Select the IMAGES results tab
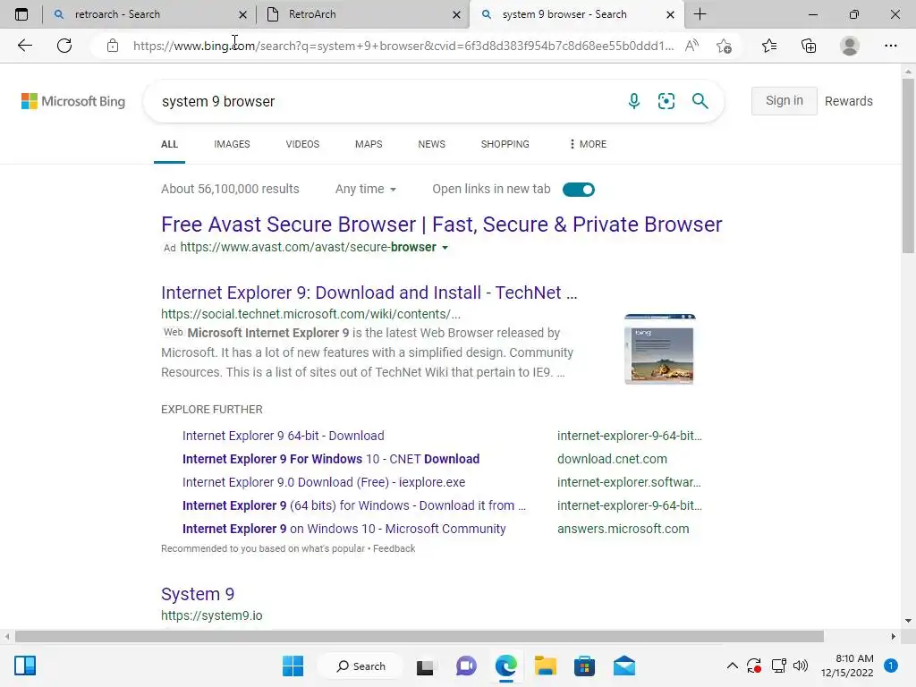This screenshot has height=687, width=916. pos(232,144)
